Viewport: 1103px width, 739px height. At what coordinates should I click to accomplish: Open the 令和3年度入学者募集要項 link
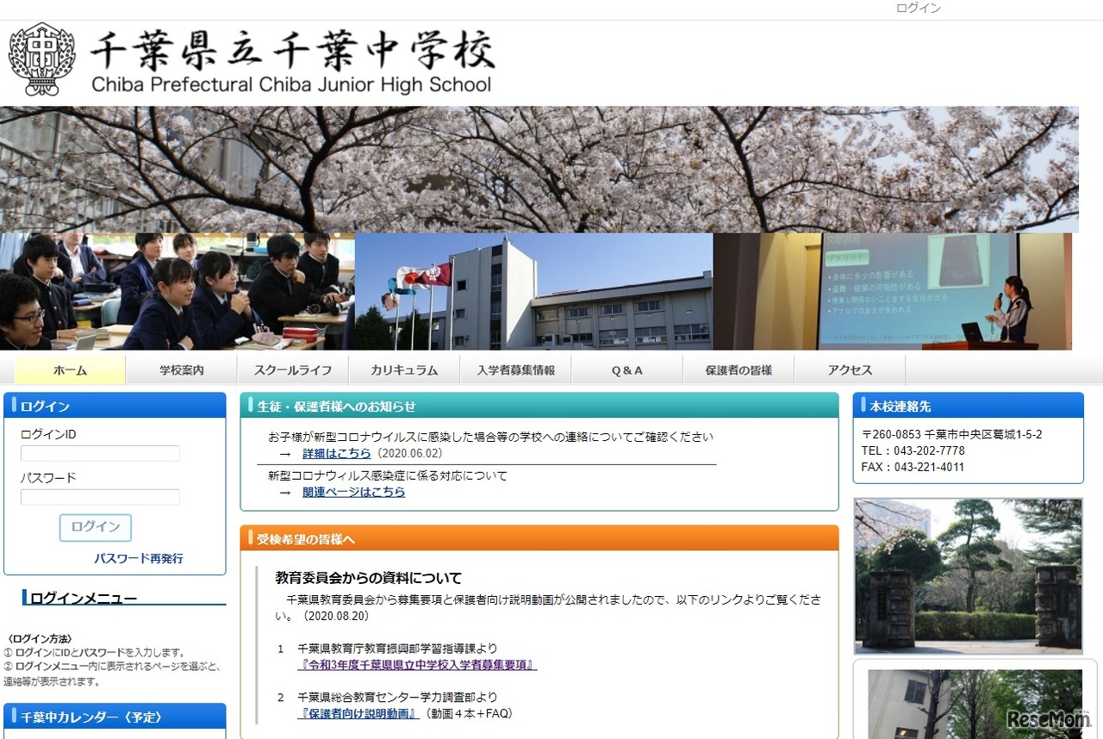[416, 664]
